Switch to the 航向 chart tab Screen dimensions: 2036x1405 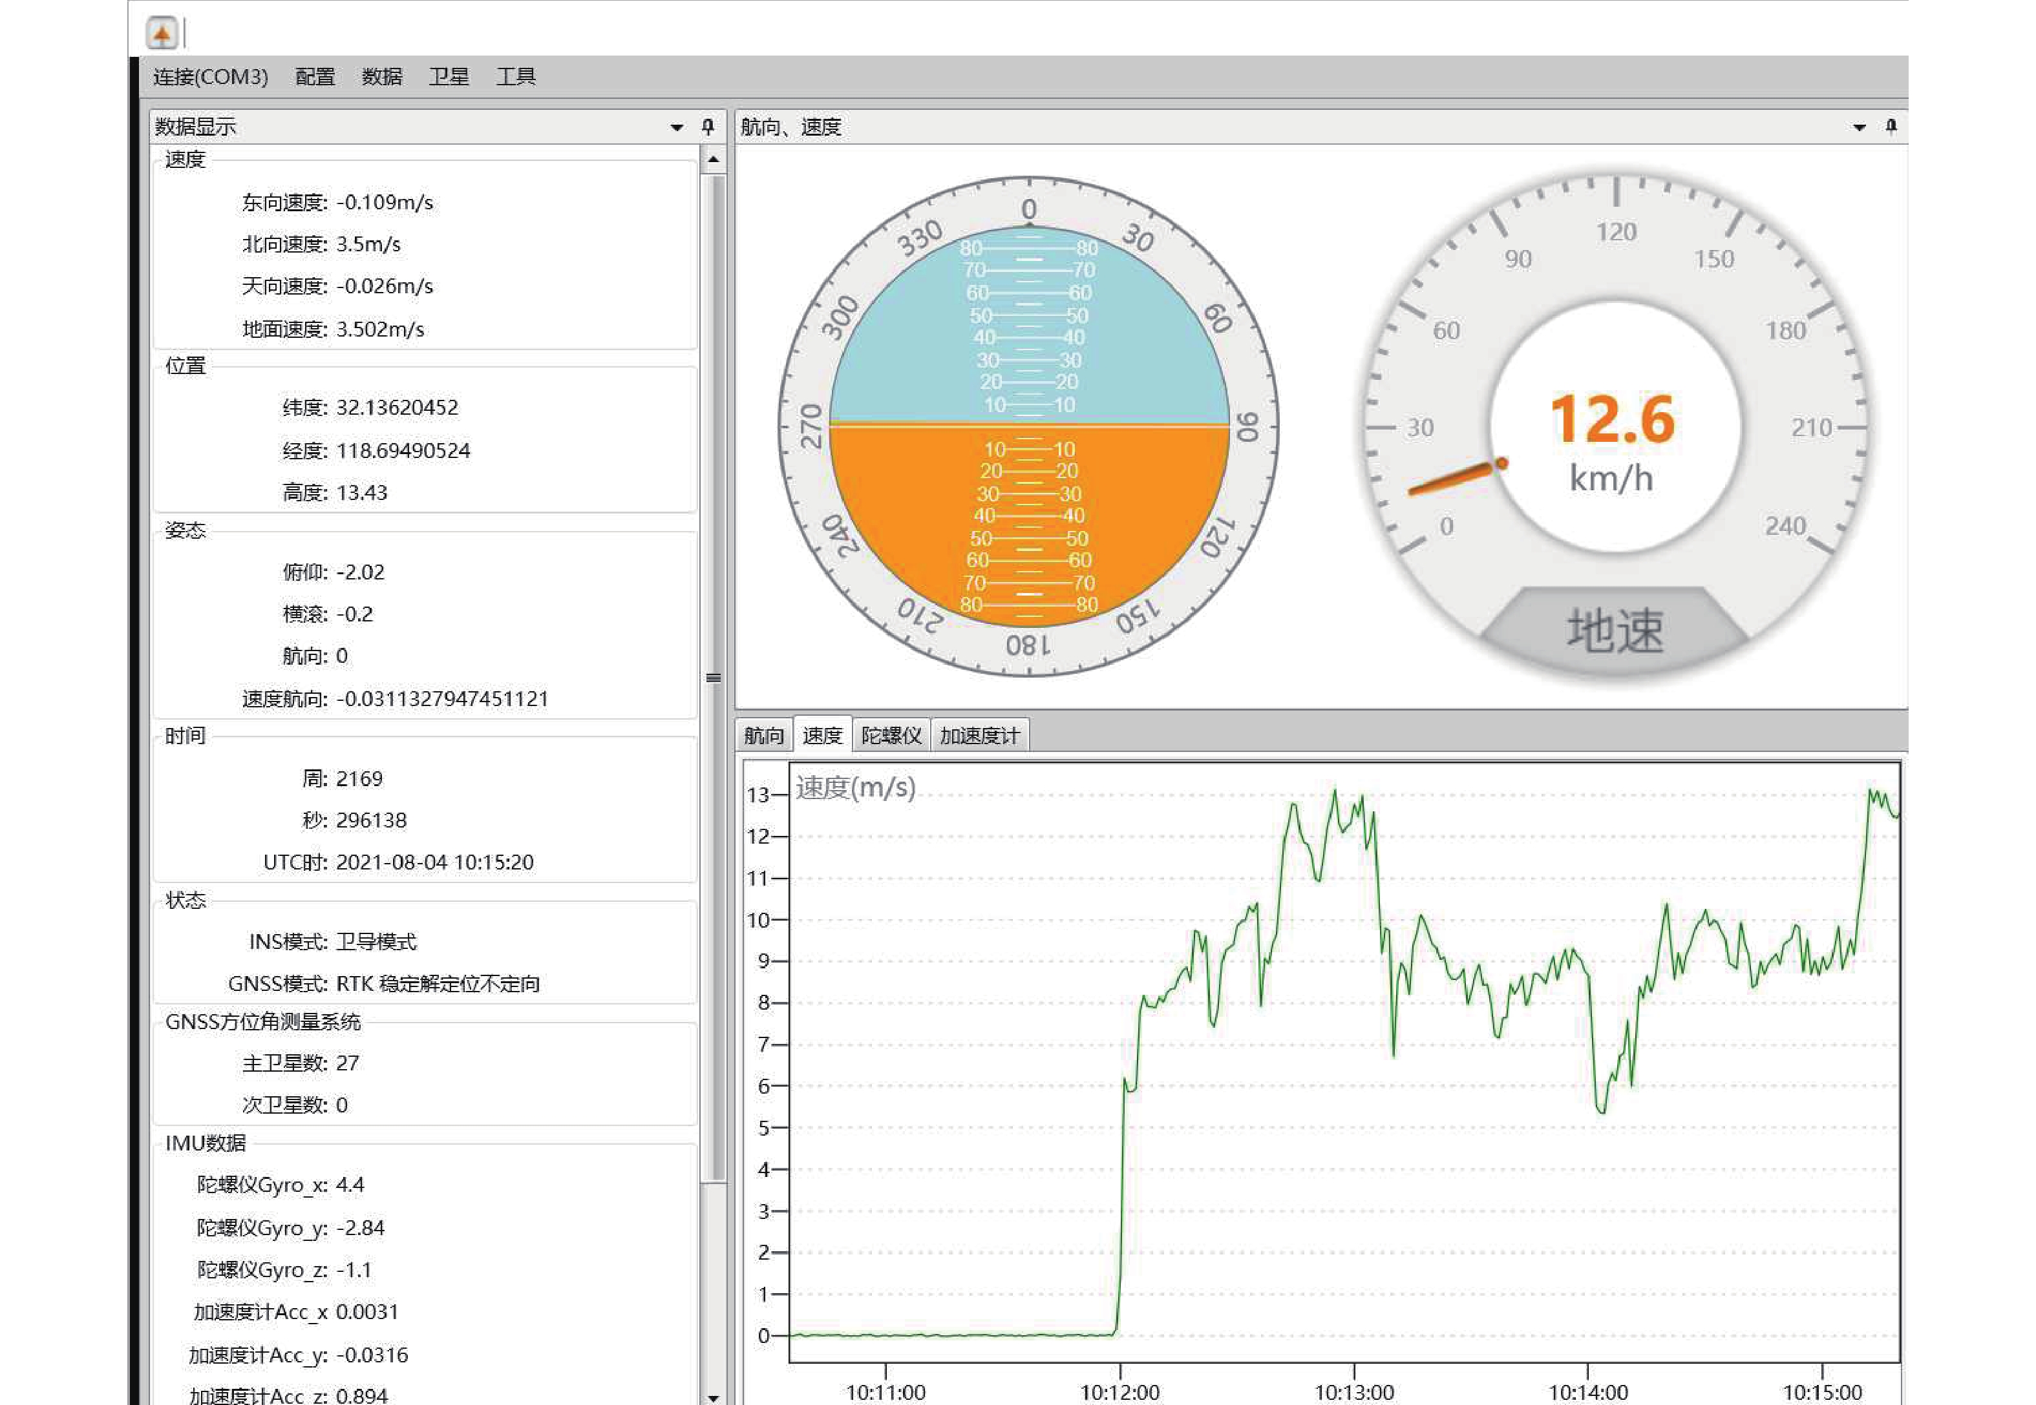click(763, 735)
